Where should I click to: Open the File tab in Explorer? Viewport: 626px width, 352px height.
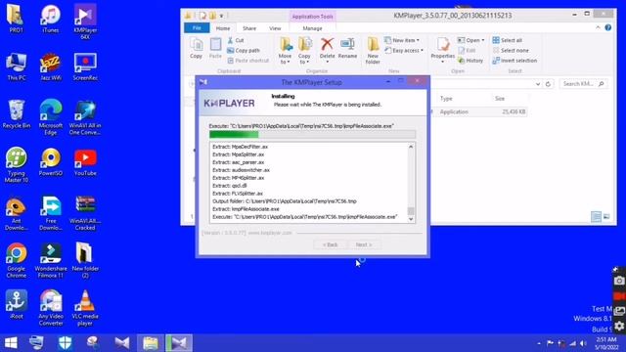197,28
